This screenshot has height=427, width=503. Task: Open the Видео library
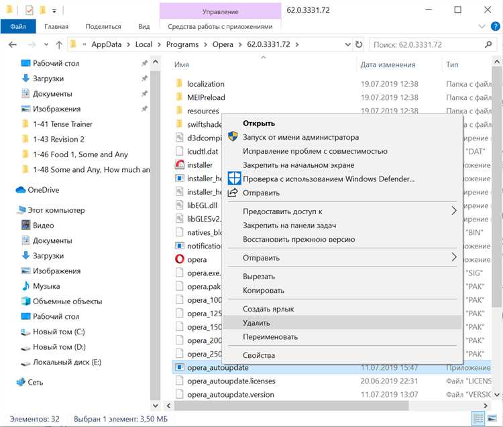(x=44, y=226)
